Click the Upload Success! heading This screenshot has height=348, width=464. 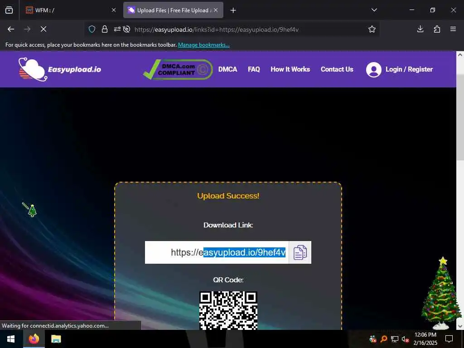(228, 196)
